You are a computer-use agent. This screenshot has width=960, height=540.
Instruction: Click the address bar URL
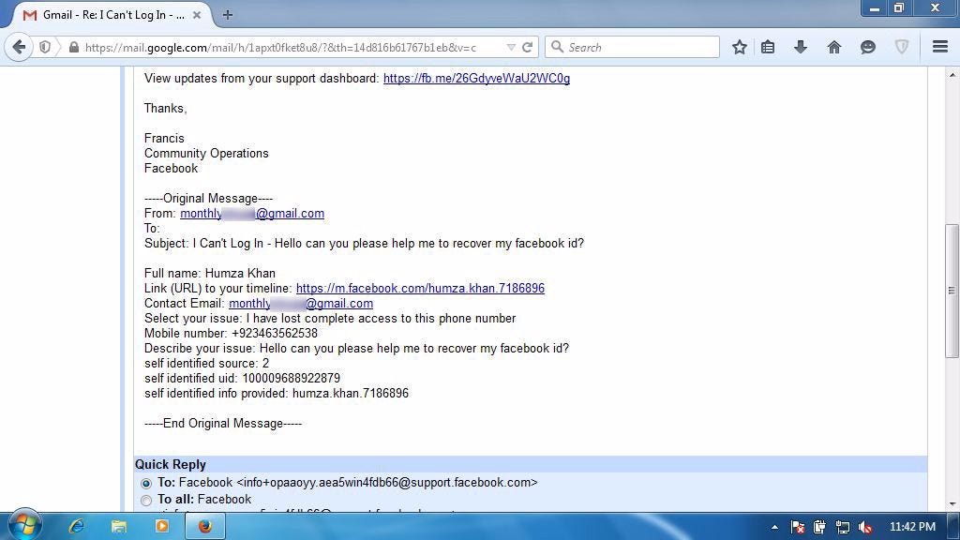pyautogui.click(x=280, y=47)
